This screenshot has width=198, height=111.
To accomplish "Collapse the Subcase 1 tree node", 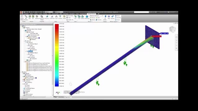I will pos(26,43).
